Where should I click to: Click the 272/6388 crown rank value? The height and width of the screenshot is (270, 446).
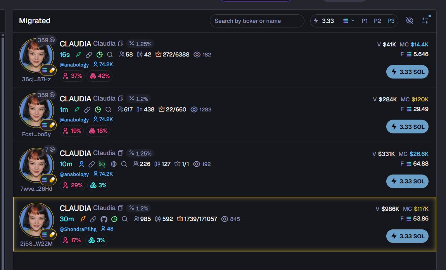[172, 55]
